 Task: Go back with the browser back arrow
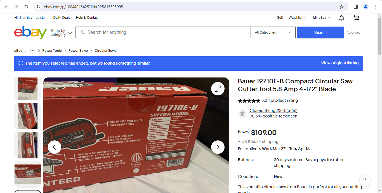6,7
